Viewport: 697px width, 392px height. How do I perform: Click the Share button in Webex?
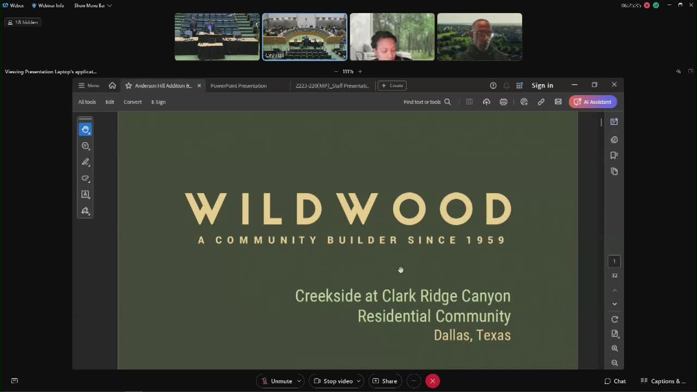coord(384,381)
